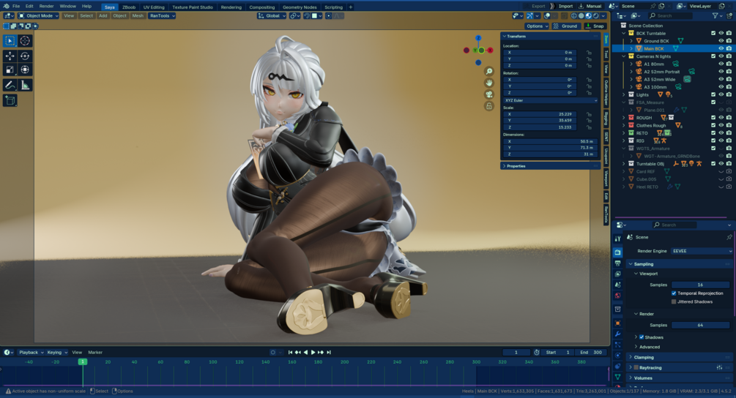Switch to the Scripting workspace tab
Screen dimensions: 736x398
(334, 7)
